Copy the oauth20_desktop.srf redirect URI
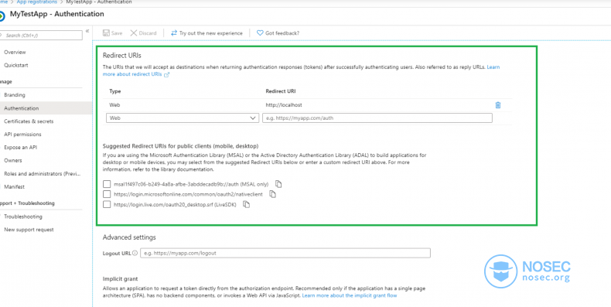The height and width of the screenshot is (307, 611). pos(246,204)
